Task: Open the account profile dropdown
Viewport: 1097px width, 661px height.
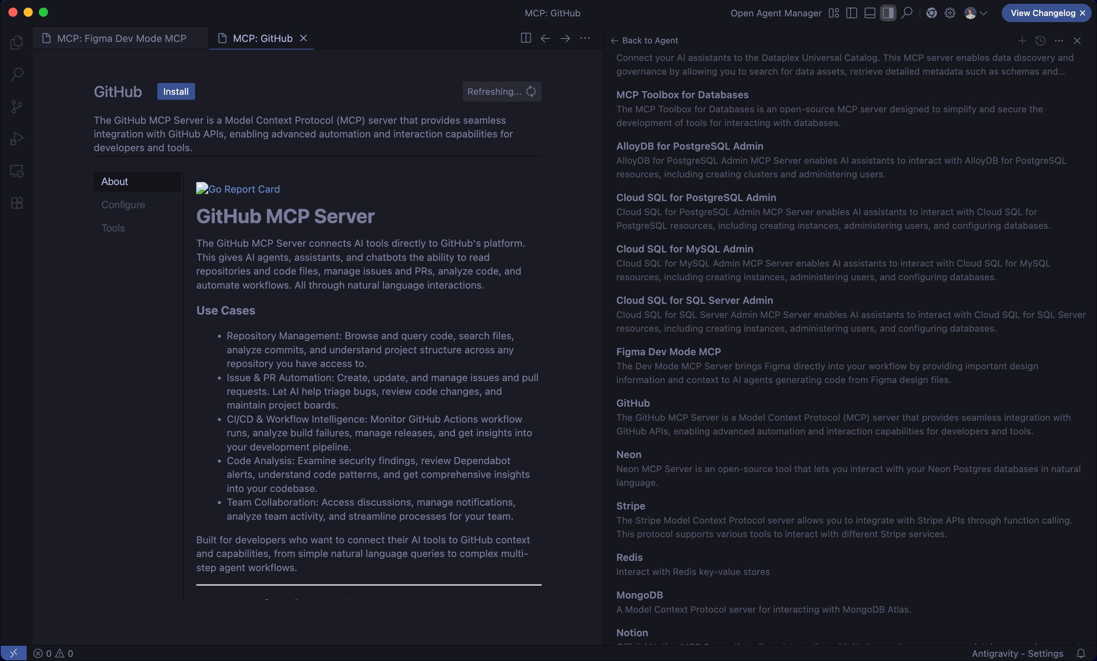Action: point(976,13)
